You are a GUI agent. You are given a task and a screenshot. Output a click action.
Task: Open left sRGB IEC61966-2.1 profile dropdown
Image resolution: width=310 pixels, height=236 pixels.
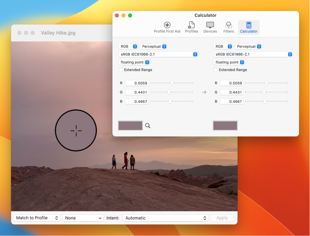[158, 54]
